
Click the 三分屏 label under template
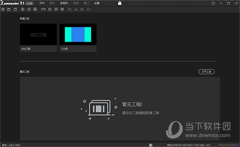tap(64, 49)
